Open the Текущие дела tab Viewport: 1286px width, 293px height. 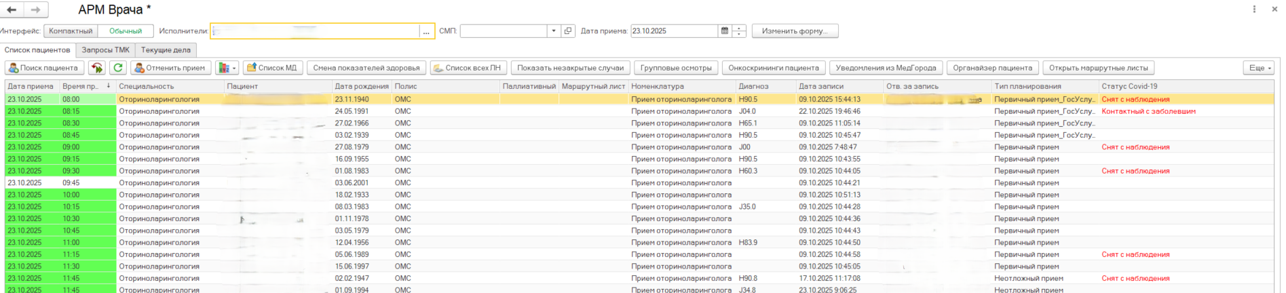(166, 50)
